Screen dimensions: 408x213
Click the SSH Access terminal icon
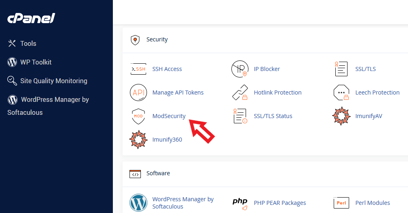tap(138, 69)
